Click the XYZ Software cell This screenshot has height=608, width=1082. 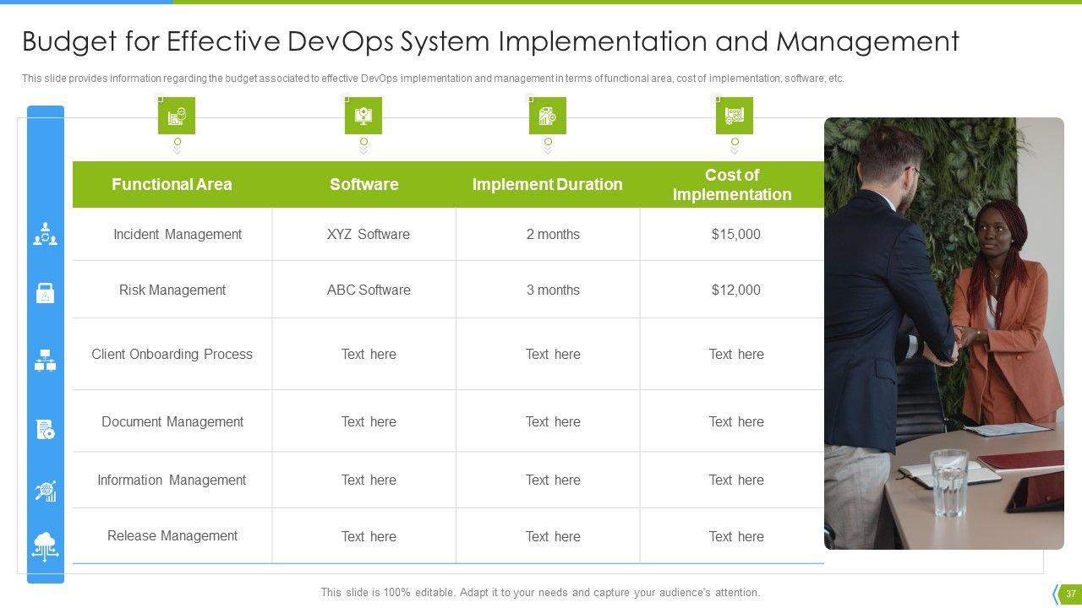(x=368, y=234)
